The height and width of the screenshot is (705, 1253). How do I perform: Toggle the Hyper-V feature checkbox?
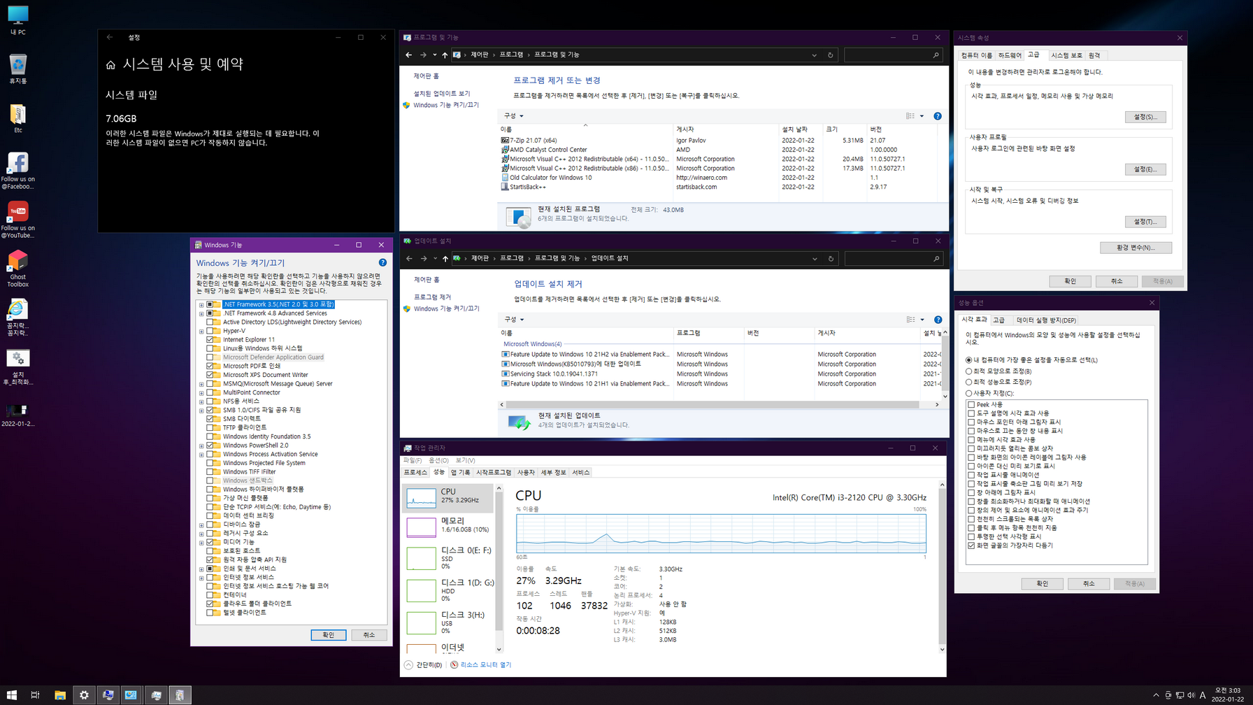(x=210, y=331)
